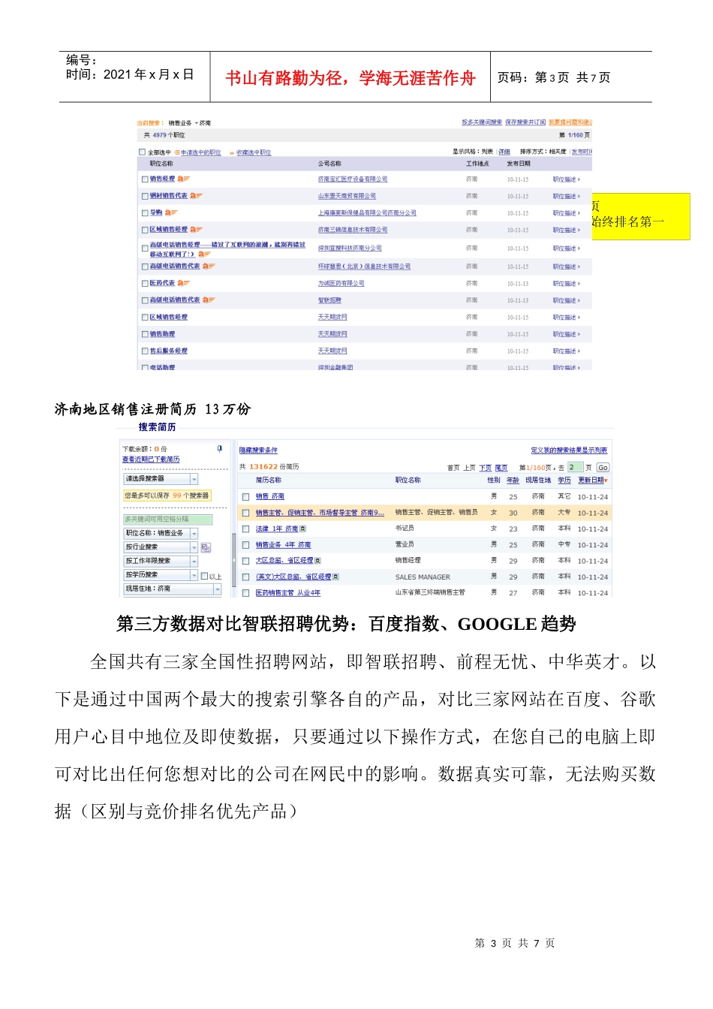Open resume 销售主管、促销主管、市场督导主管 济南9...

pyautogui.click(x=320, y=514)
